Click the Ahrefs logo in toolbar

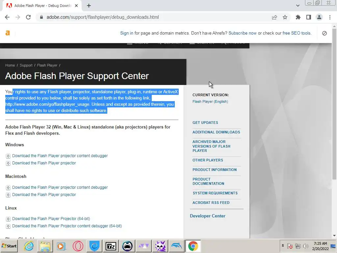(x=8, y=33)
